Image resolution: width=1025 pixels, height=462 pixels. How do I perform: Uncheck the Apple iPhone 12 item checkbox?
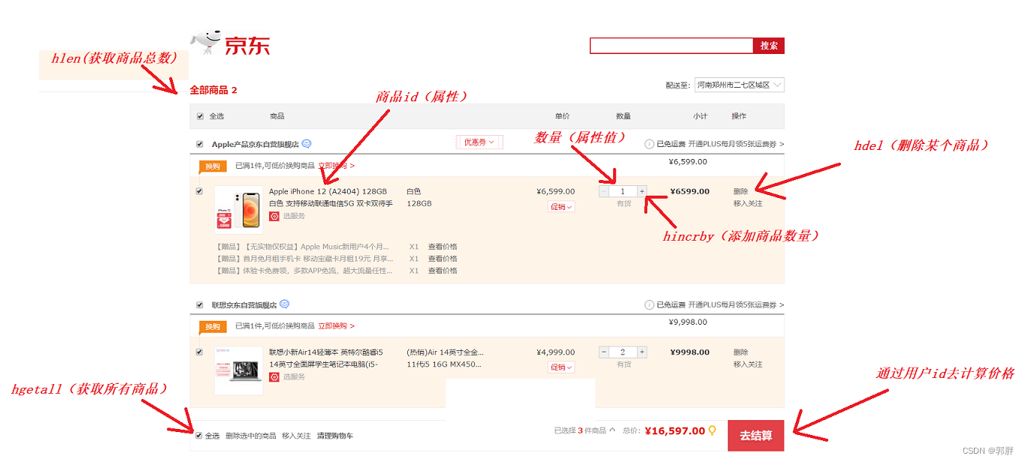click(199, 191)
